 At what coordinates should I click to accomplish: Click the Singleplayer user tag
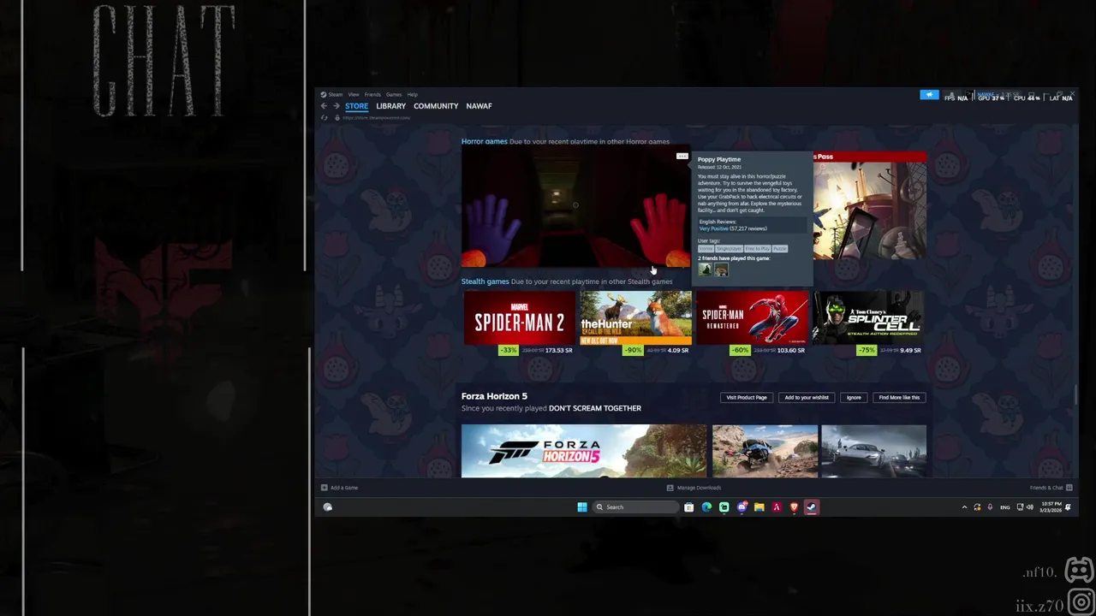click(729, 248)
